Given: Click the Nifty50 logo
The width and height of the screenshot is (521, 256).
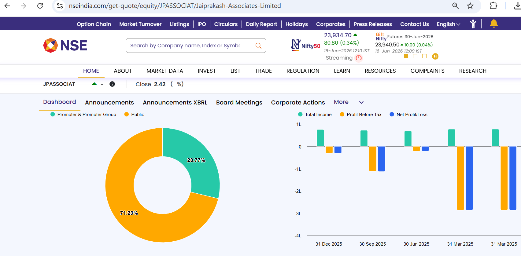Looking at the screenshot, I should [305, 45].
